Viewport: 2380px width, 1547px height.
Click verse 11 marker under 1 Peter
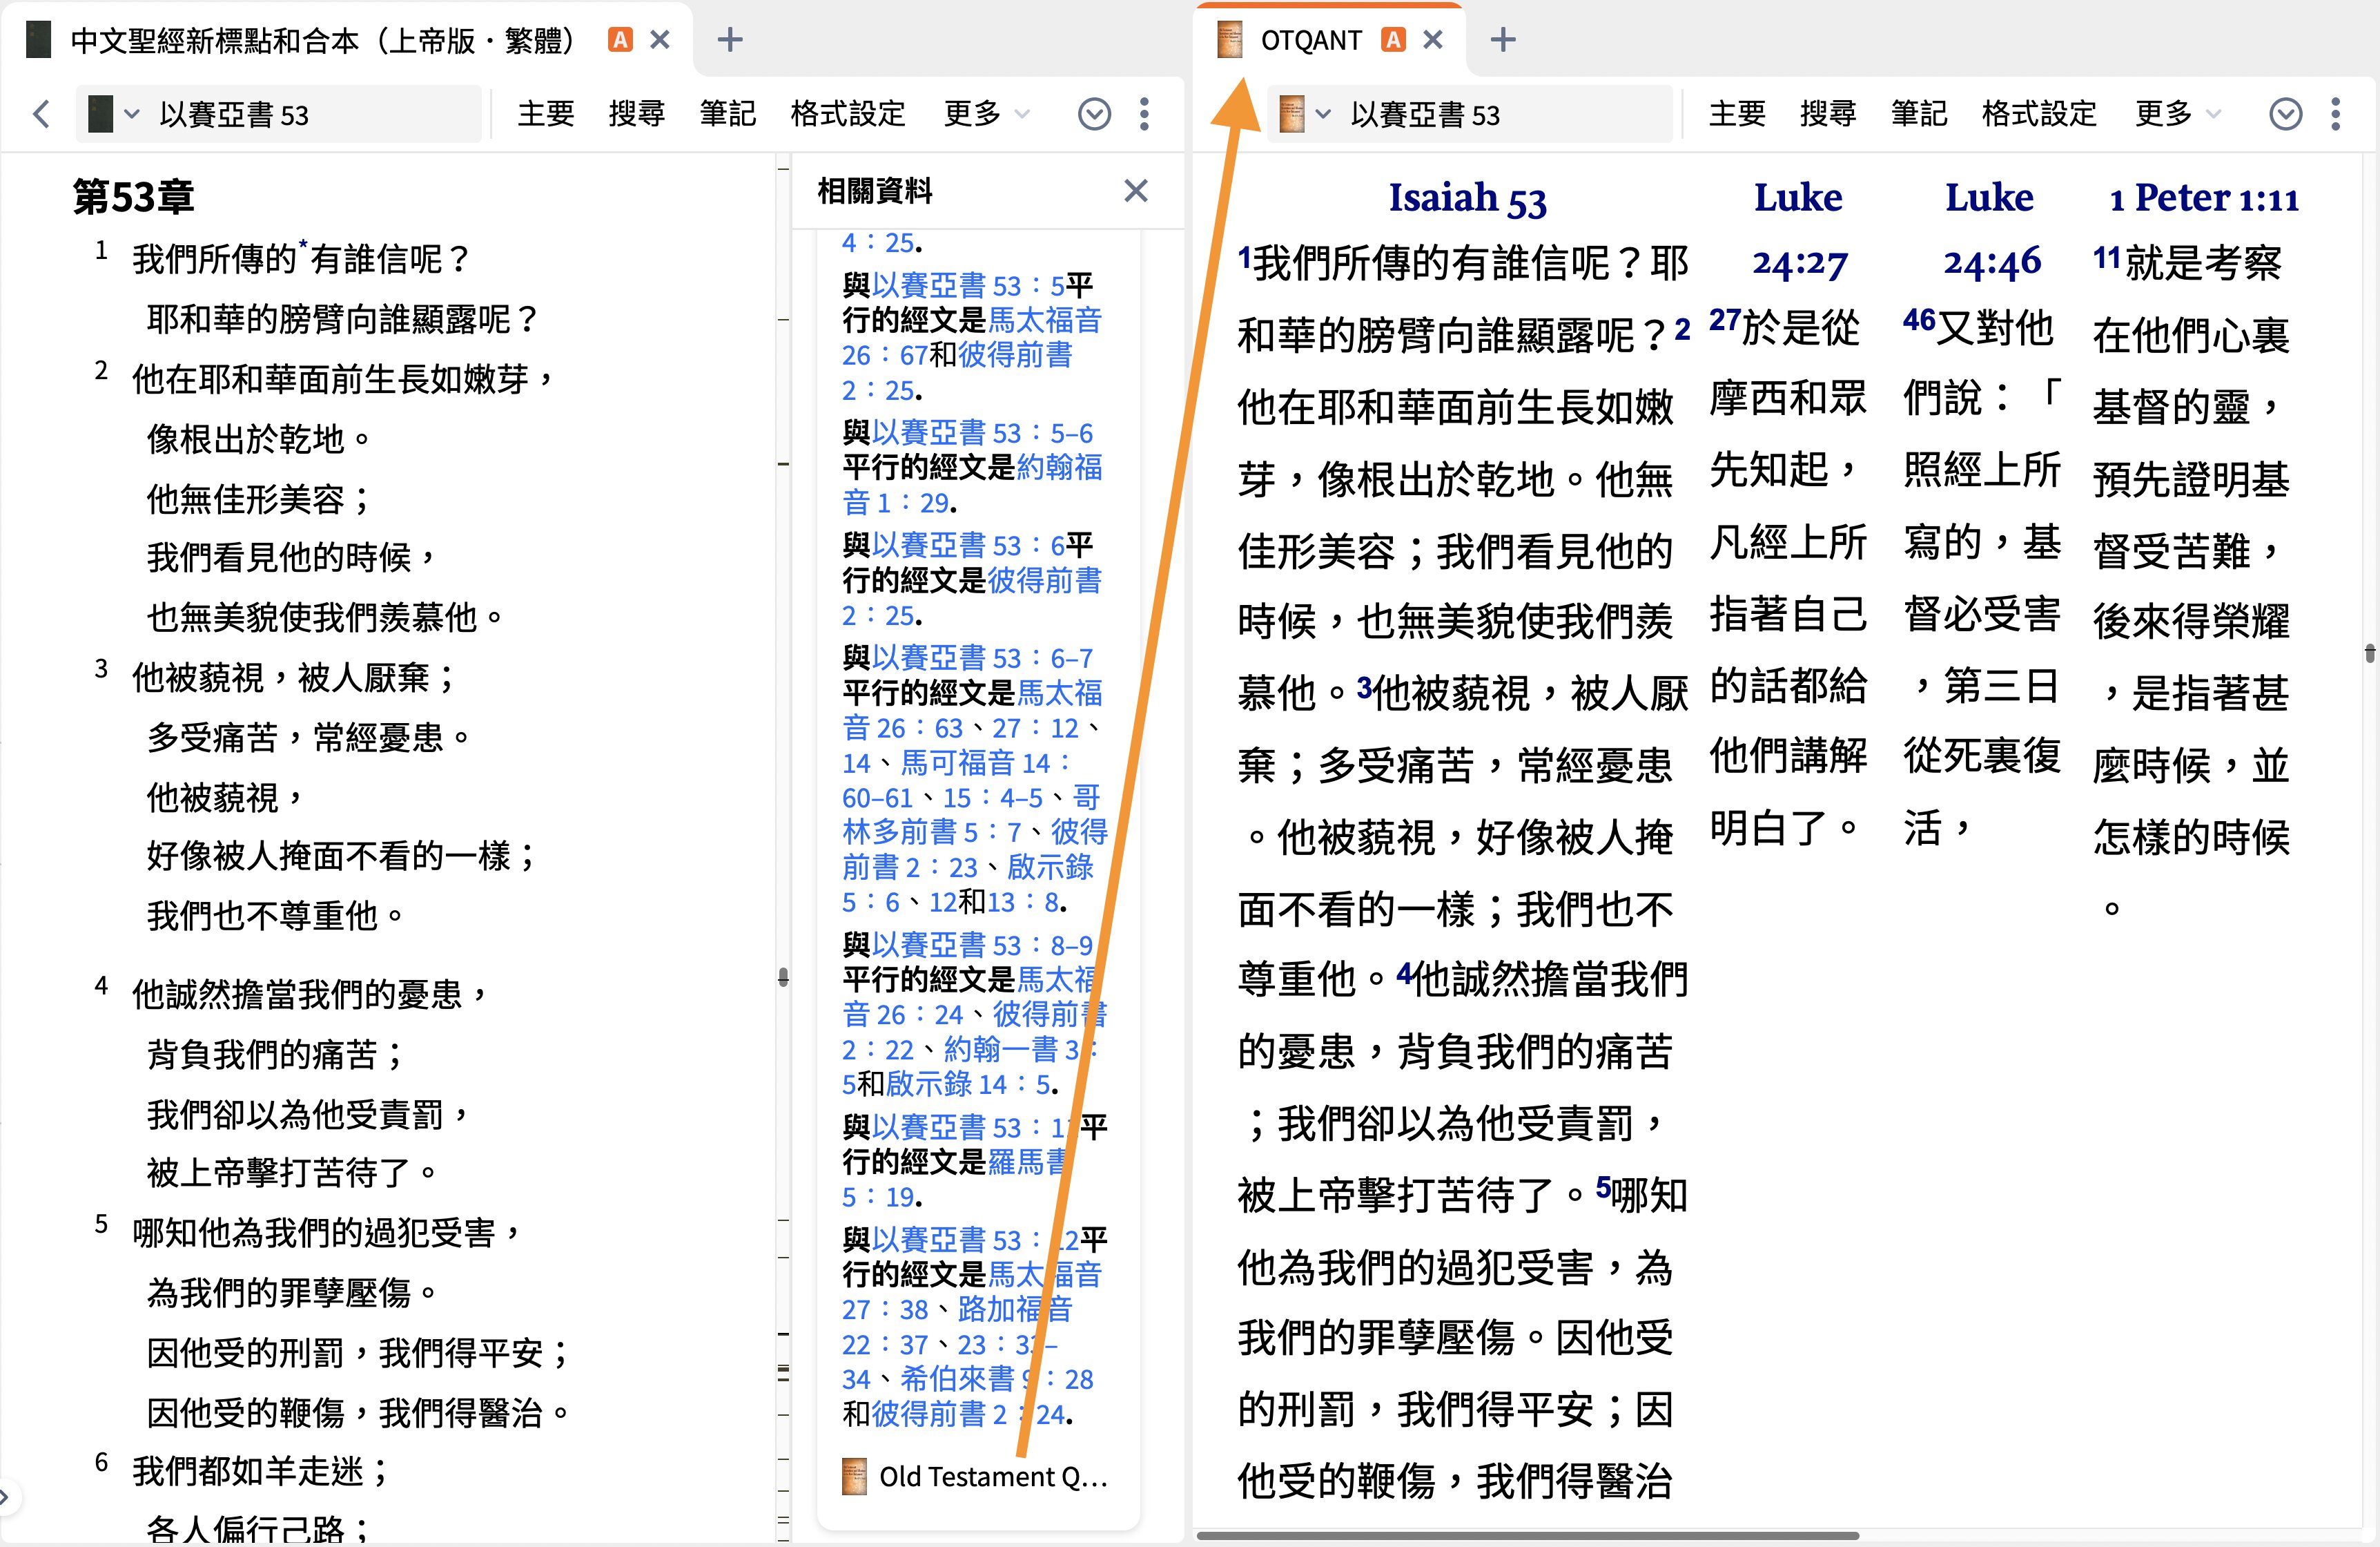pos(2107,258)
